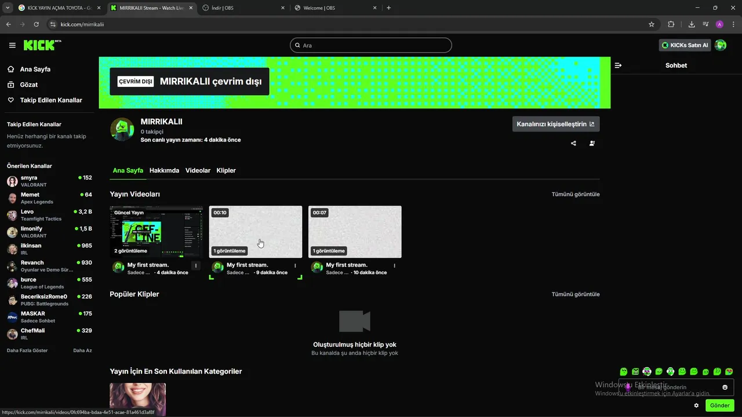Expand list with Daha Fazla Göster
Viewport: 742px width, 417px height.
27,350
